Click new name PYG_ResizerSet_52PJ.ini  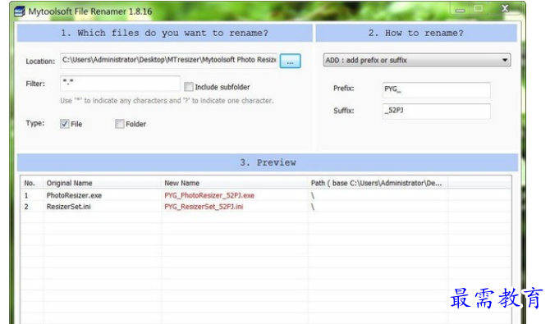tap(204, 207)
